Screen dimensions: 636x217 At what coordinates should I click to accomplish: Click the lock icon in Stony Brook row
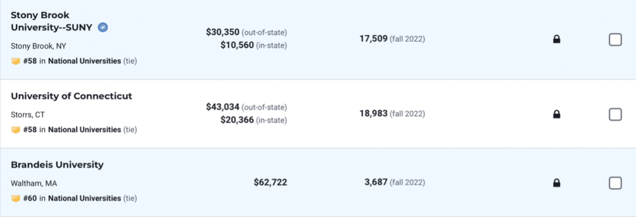click(x=557, y=39)
